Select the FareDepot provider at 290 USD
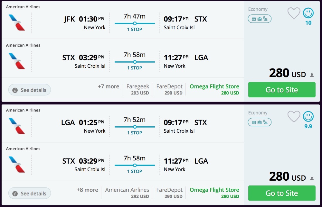322x207 pixels. 169,89
